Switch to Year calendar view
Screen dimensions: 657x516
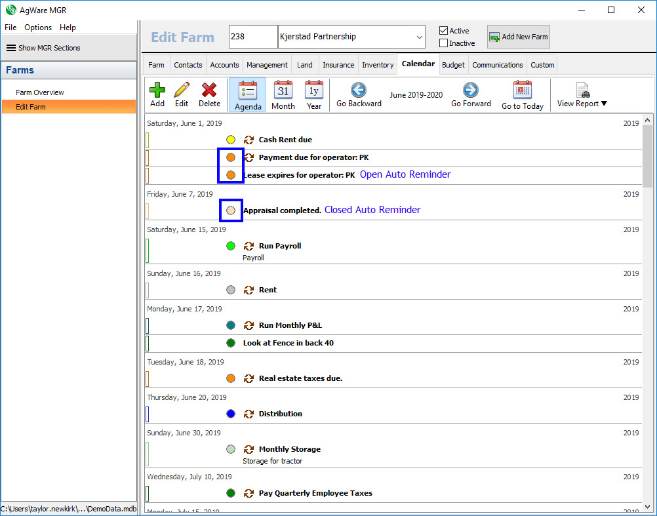point(314,90)
